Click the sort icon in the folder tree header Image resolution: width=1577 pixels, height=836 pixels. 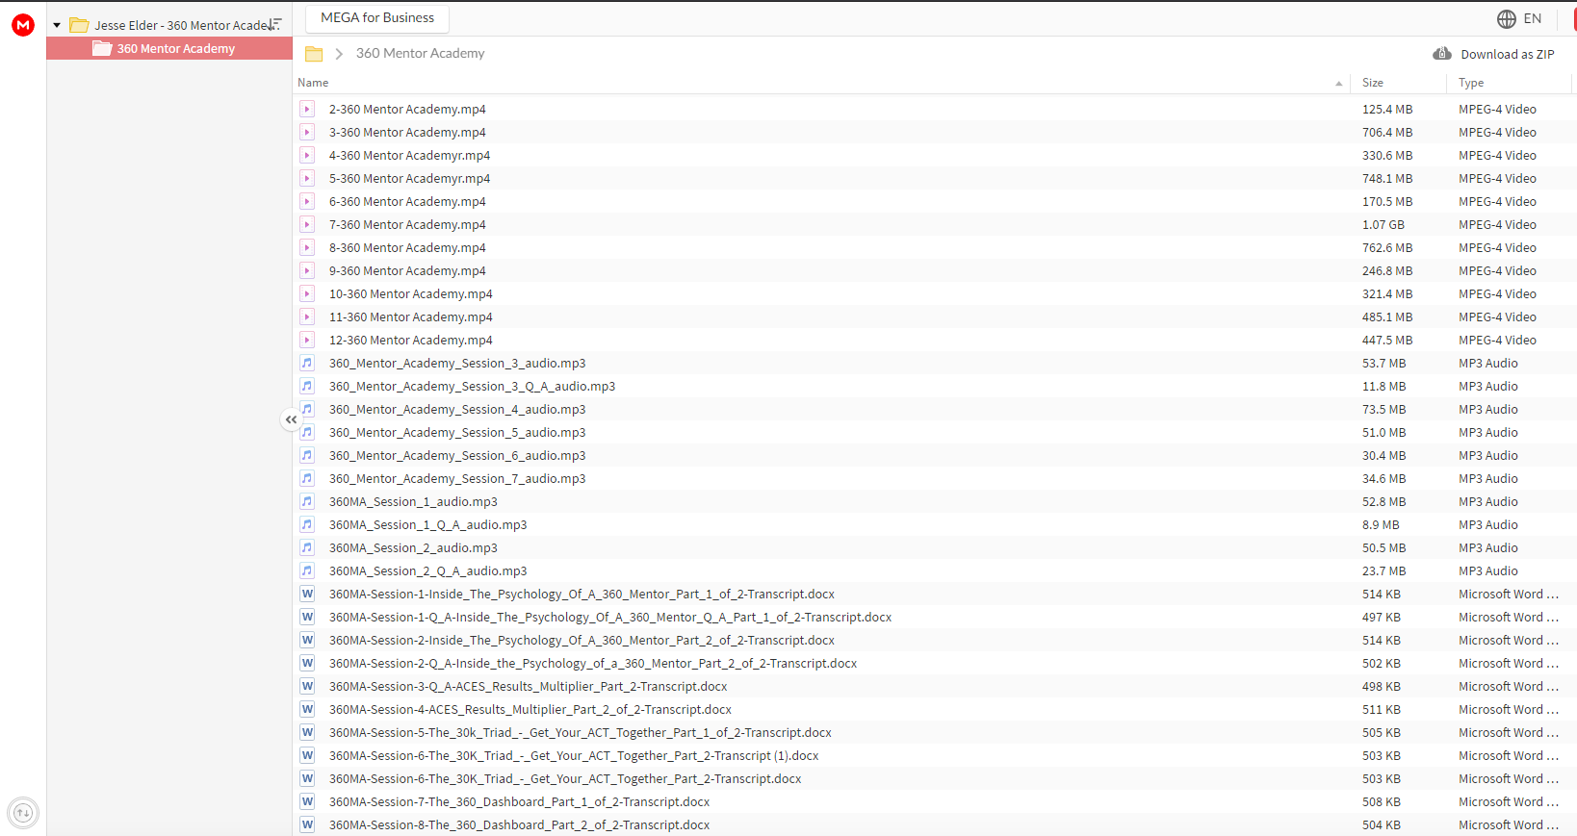pos(275,24)
